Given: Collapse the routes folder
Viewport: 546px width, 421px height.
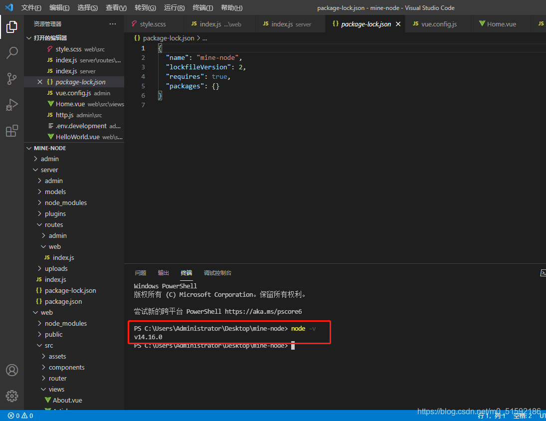Looking at the screenshot, I should click(x=74, y=224).
